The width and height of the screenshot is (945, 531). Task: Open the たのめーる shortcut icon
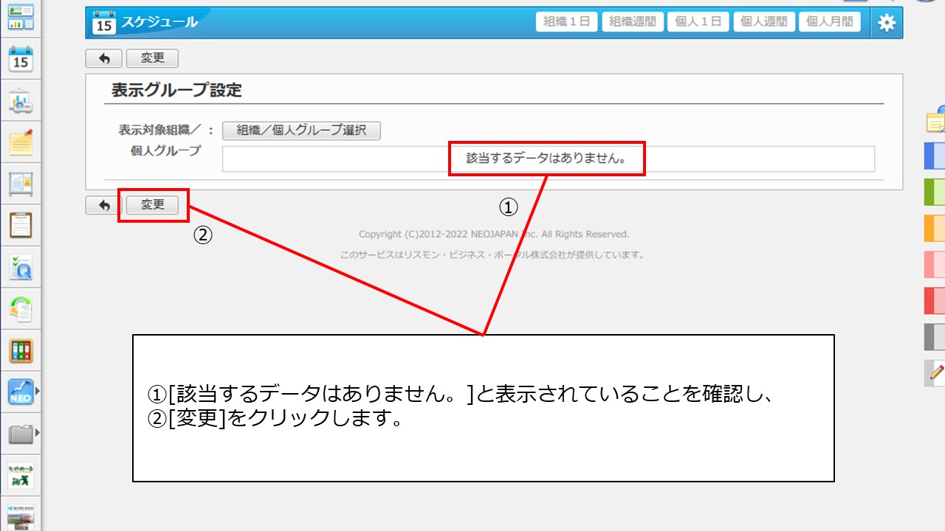click(x=21, y=476)
